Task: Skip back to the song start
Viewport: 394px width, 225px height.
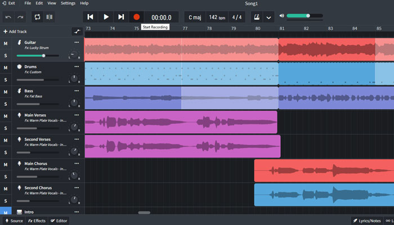Action: (90, 17)
